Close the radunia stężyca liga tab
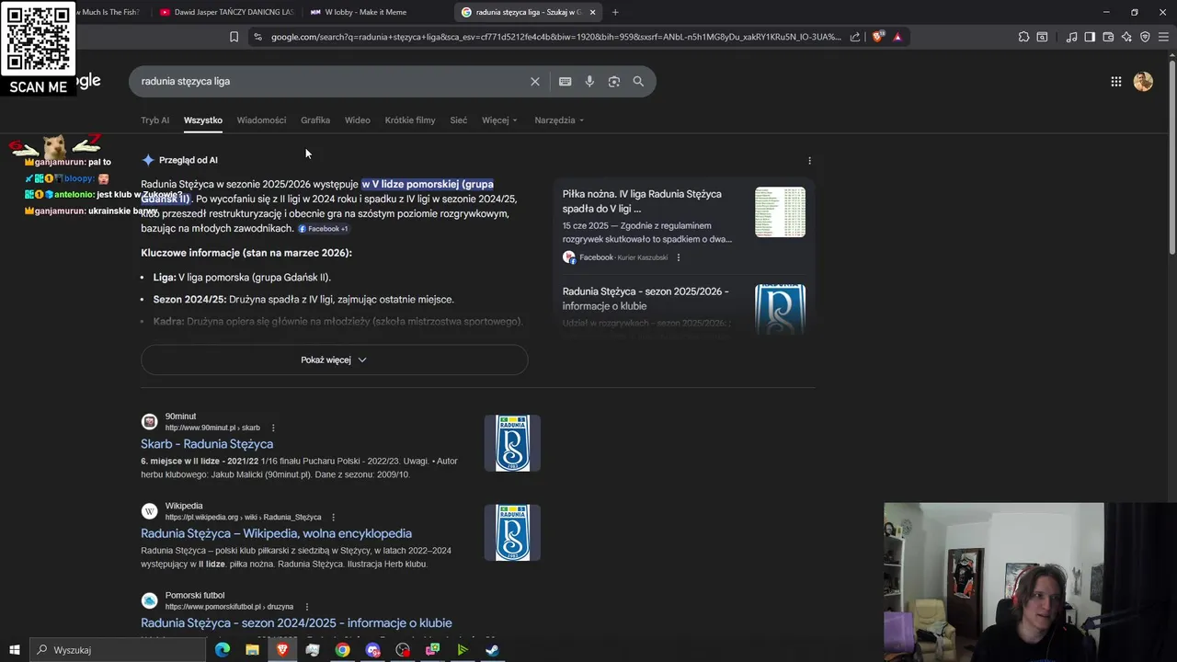This screenshot has width=1177, height=662. coord(592,12)
